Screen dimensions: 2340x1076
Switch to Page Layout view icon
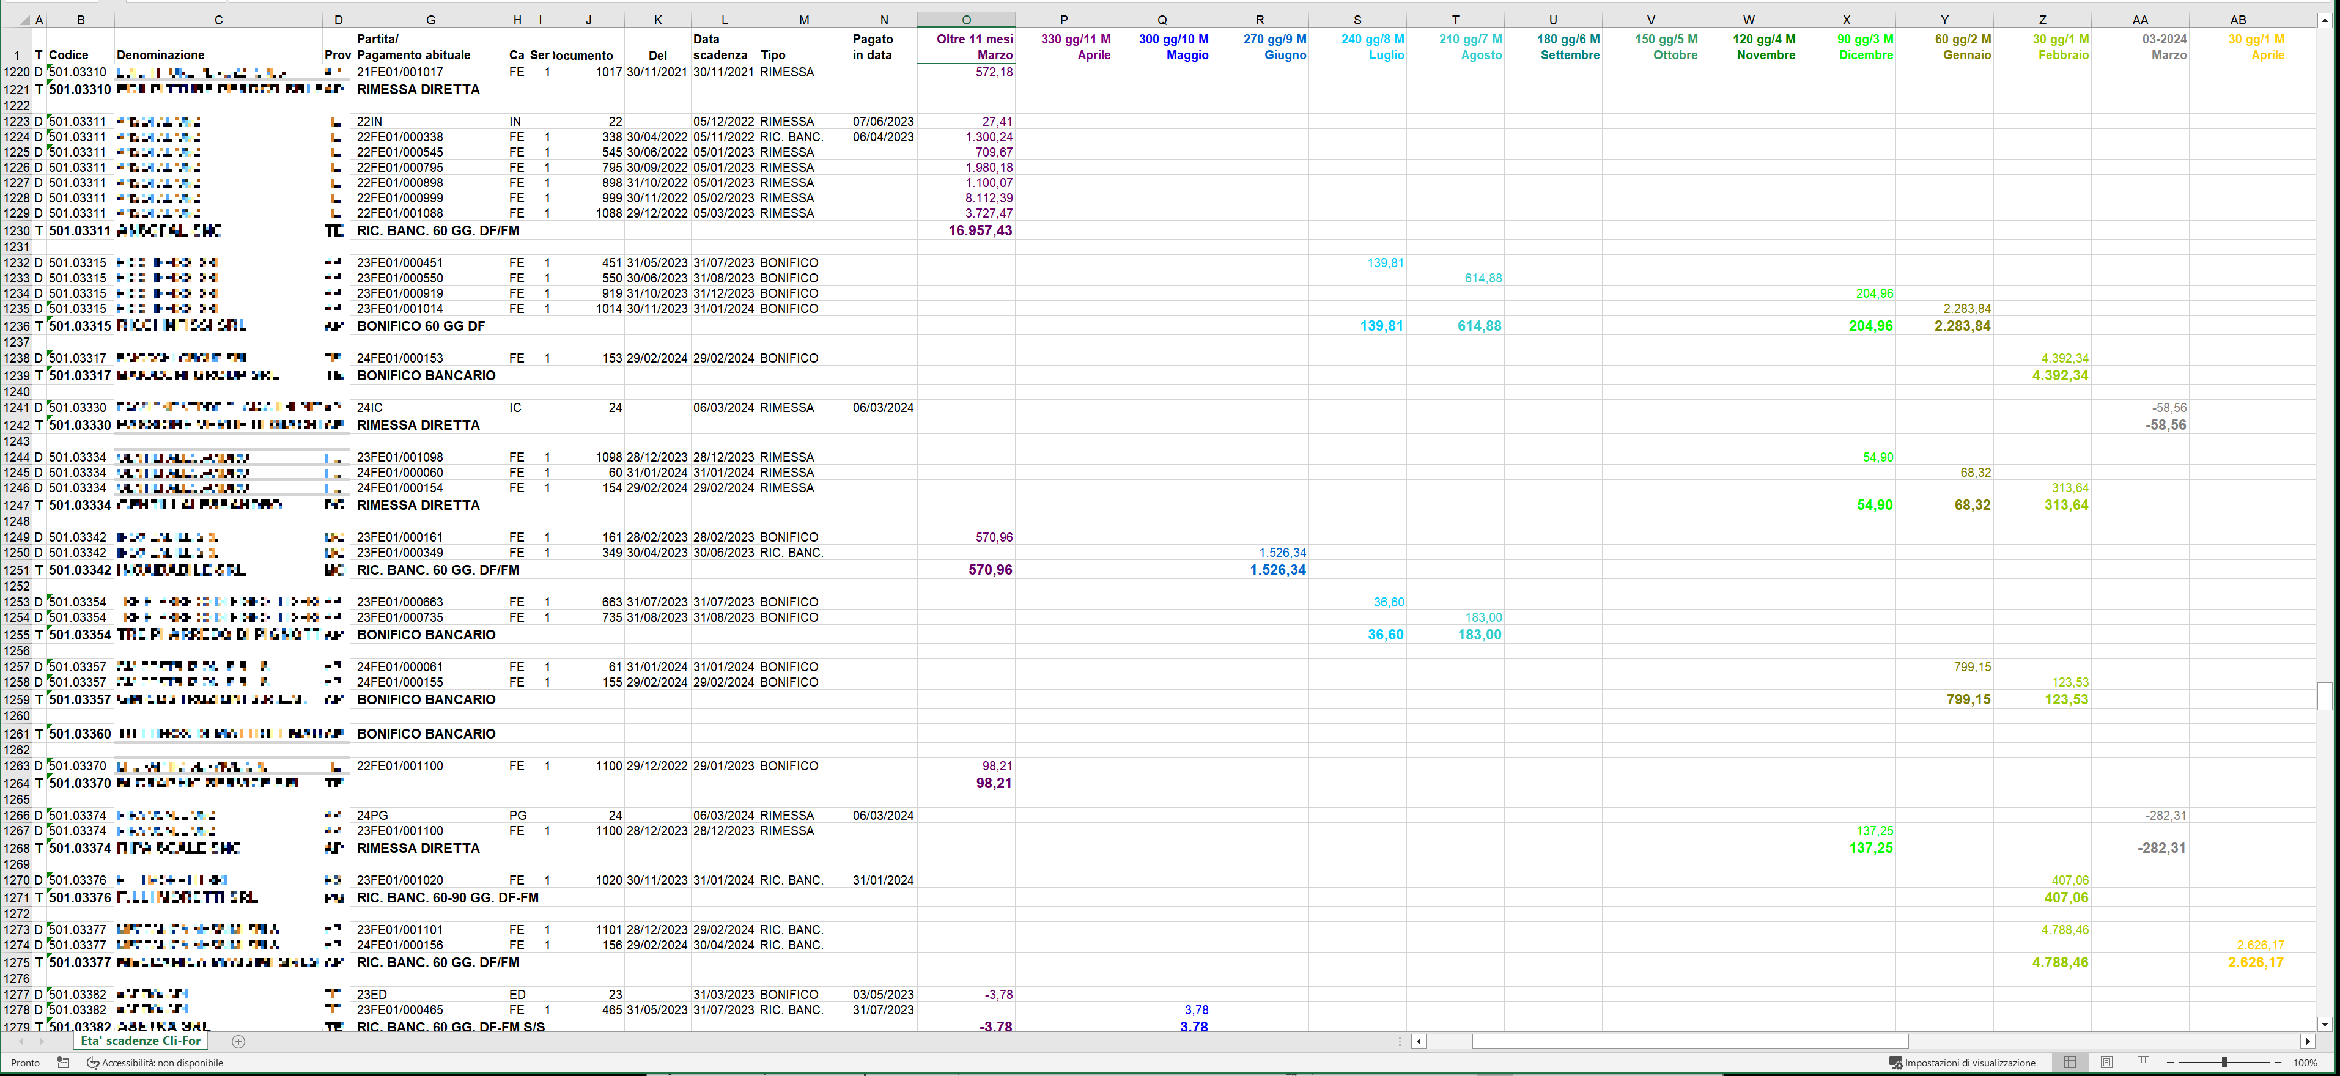point(2106,1063)
